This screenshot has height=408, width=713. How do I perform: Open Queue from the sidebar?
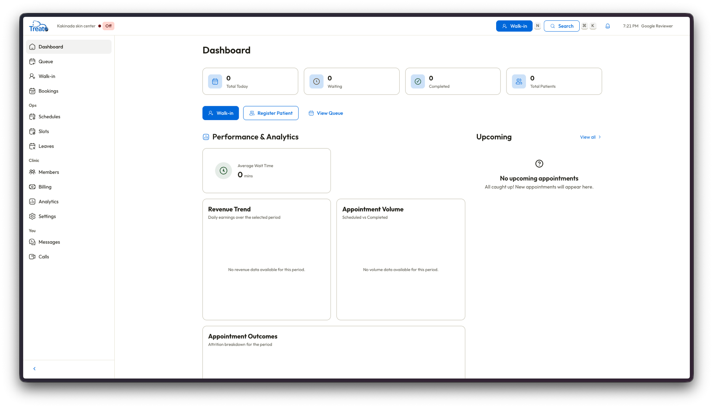coord(69,62)
